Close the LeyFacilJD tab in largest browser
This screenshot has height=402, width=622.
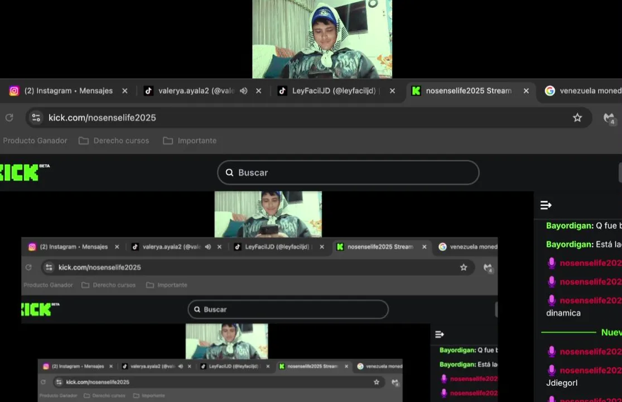coord(392,91)
